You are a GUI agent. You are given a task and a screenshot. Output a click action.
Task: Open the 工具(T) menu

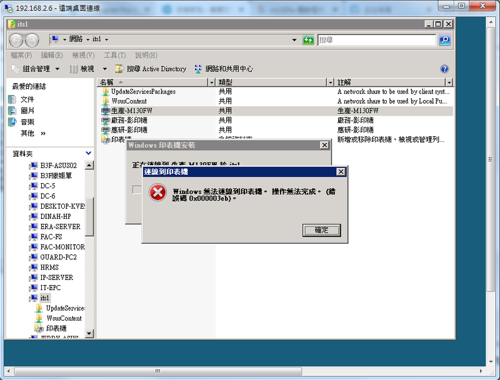[115, 55]
